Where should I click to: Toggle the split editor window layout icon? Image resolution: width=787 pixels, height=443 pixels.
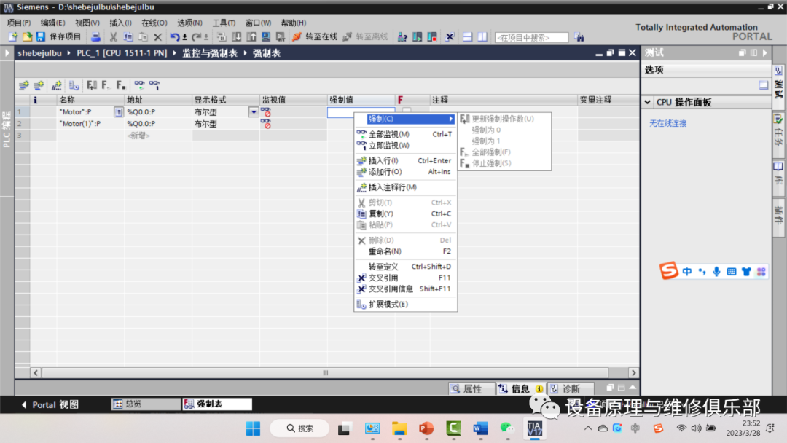(482, 36)
